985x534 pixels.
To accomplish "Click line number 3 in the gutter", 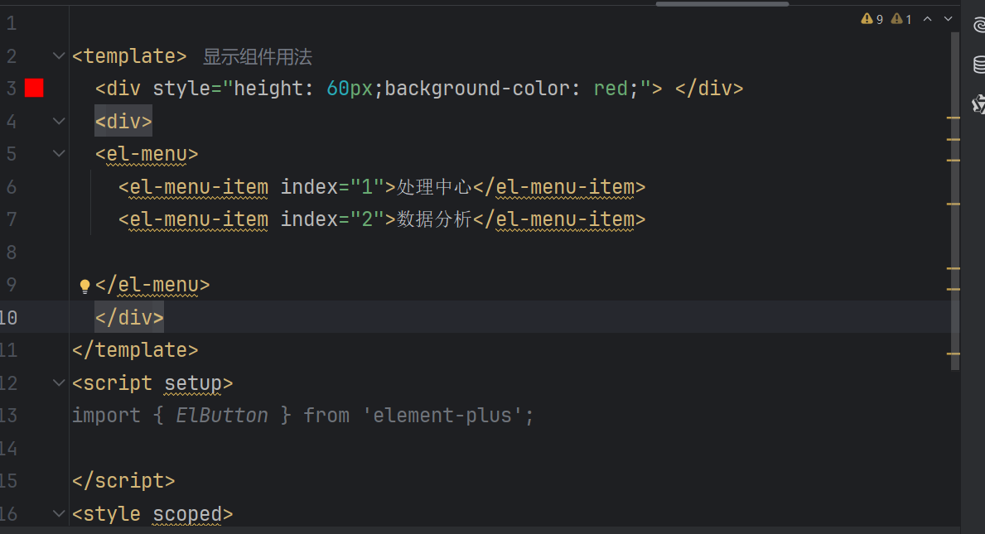I will 12,89.
